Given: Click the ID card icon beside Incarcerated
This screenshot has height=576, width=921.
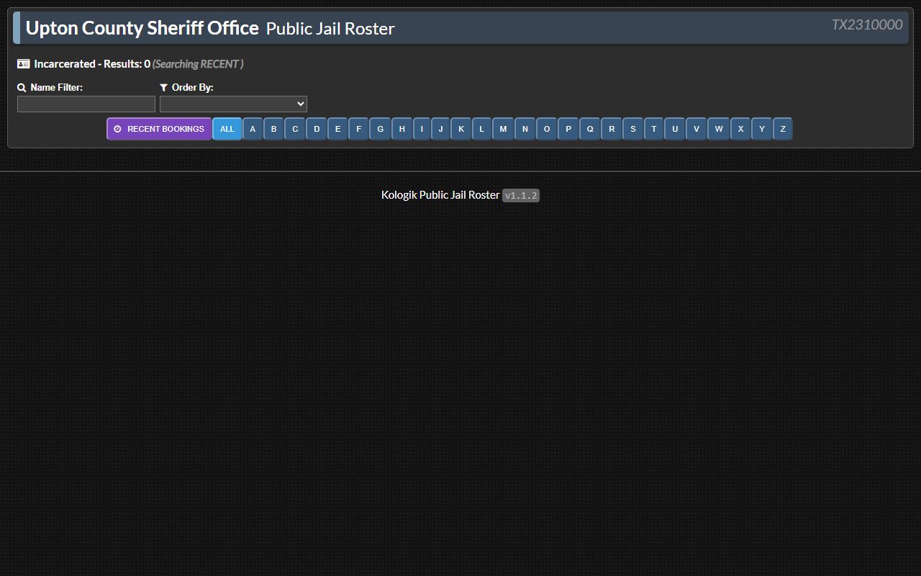Looking at the screenshot, I should coord(24,64).
